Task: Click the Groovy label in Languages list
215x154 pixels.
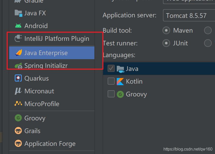Action: [x=136, y=95]
